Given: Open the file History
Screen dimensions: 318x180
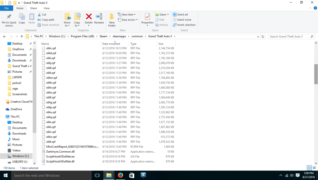Looking at the screenshot, I should click(x=162, y=25).
